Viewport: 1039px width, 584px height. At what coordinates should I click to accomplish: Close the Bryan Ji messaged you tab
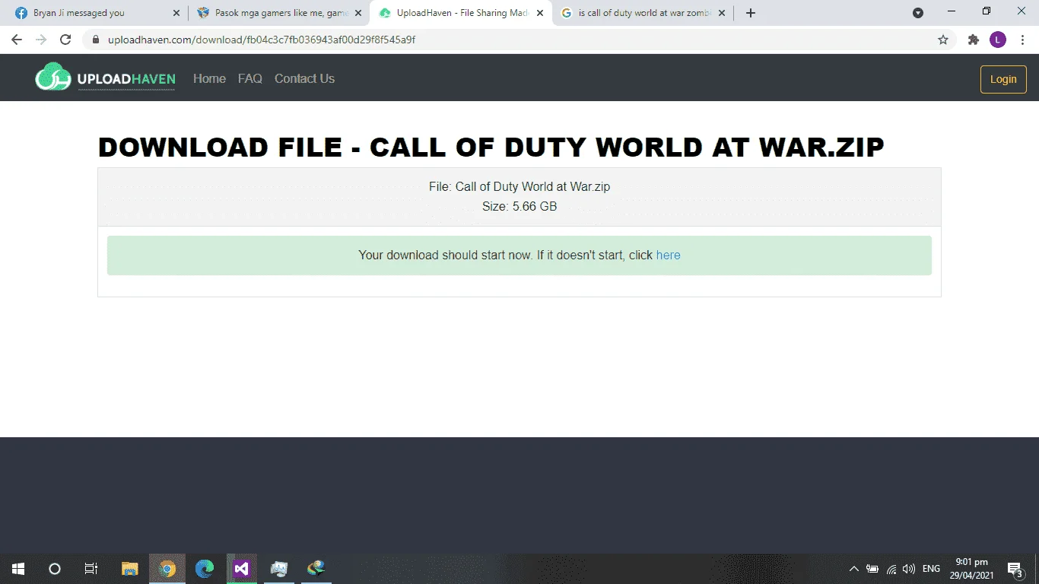point(176,13)
